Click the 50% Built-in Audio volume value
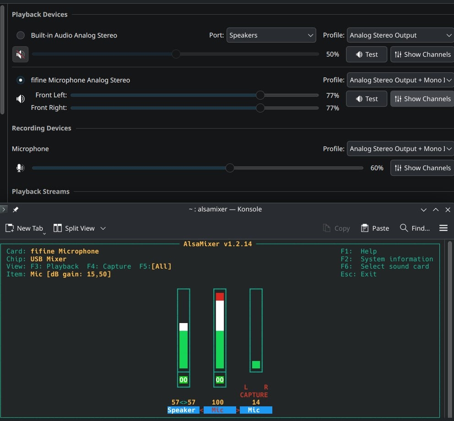 click(332, 54)
